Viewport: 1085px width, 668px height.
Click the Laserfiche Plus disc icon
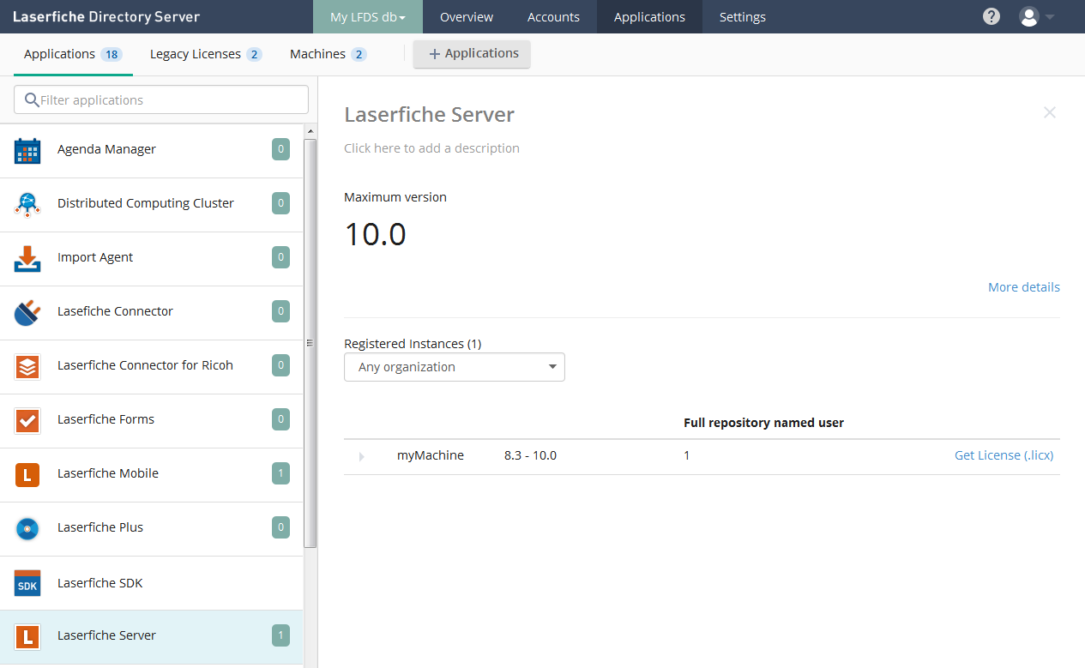[x=27, y=529]
